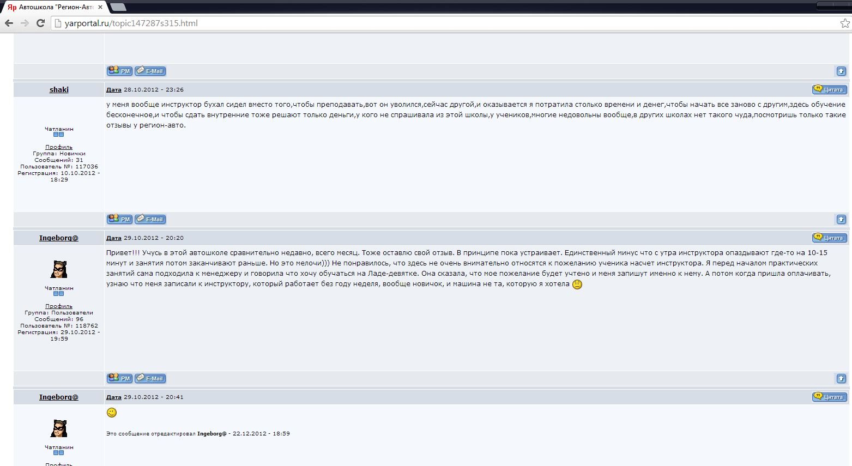Click up arrow below Ingeborg@'s 20:20 post
852x466 pixels.
841,378
